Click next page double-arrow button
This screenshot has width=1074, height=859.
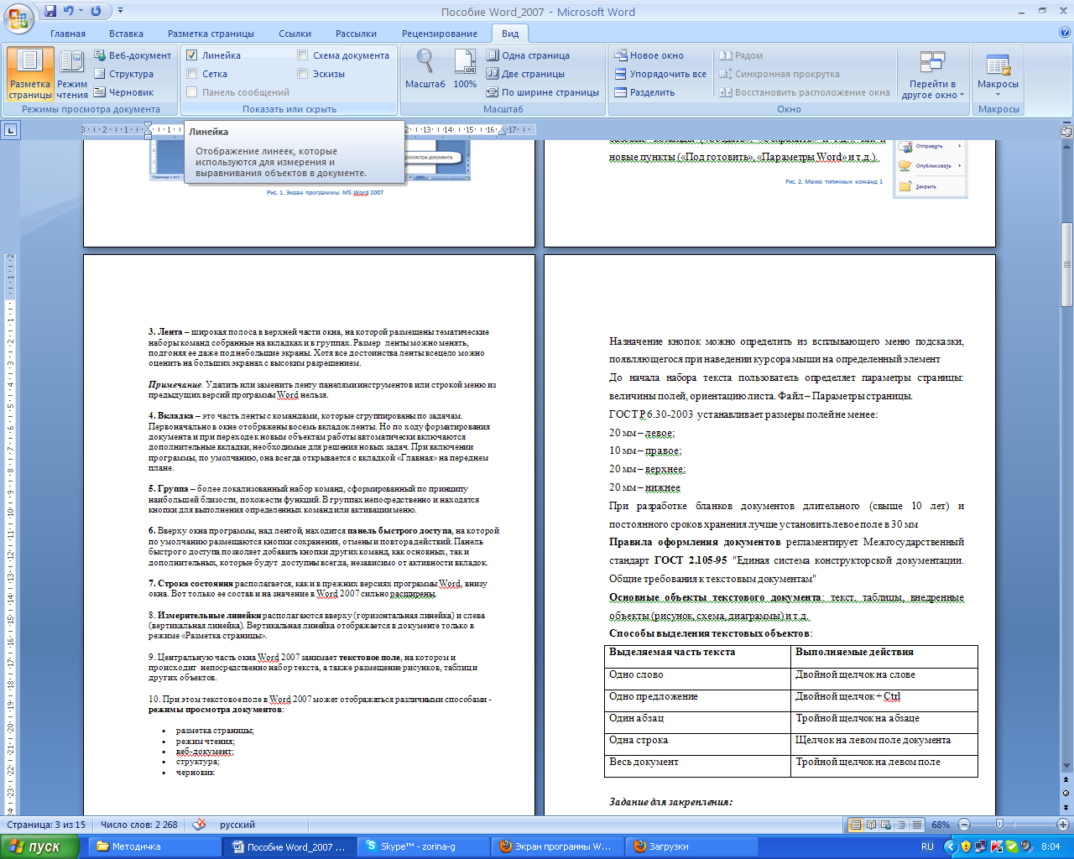pyautogui.click(x=1066, y=806)
